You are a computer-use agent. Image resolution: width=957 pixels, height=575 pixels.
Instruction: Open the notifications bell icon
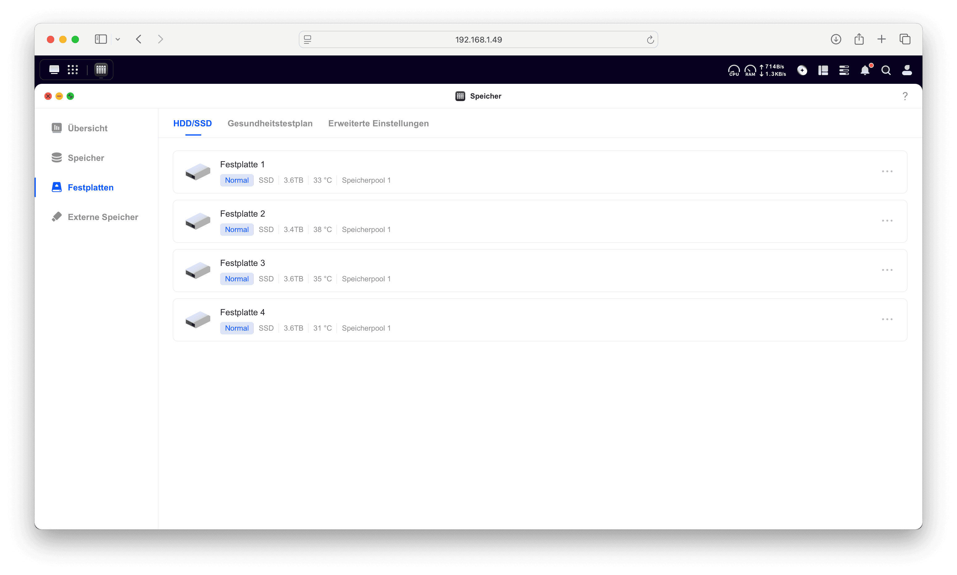point(865,70)
